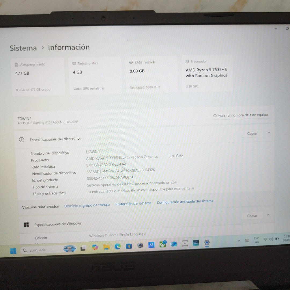Open MyASUS app in taskbar

[151, 245]
